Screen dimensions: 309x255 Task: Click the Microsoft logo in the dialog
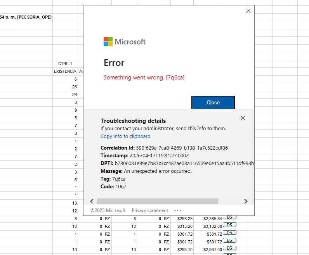click(125, 41)
